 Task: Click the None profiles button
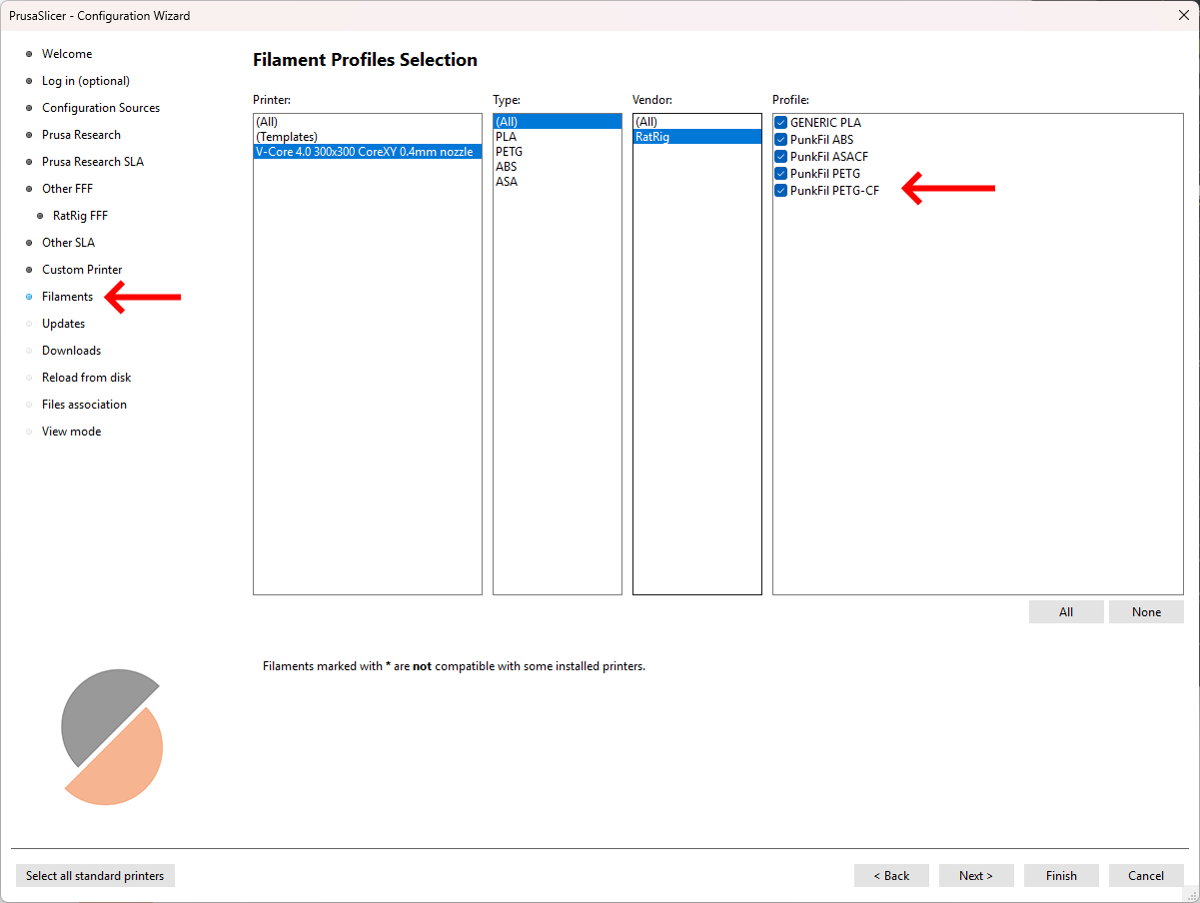[x=1146, y=612]
